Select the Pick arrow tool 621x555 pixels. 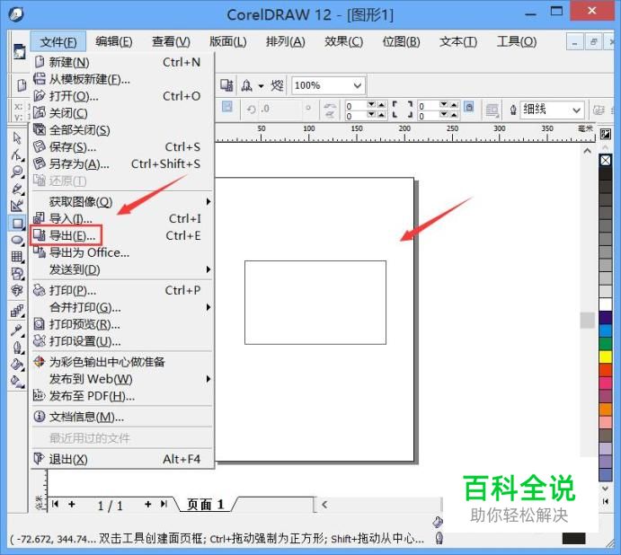(17, 137)
